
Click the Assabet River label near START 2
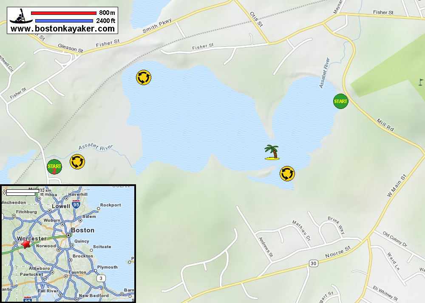click(95, 147)
